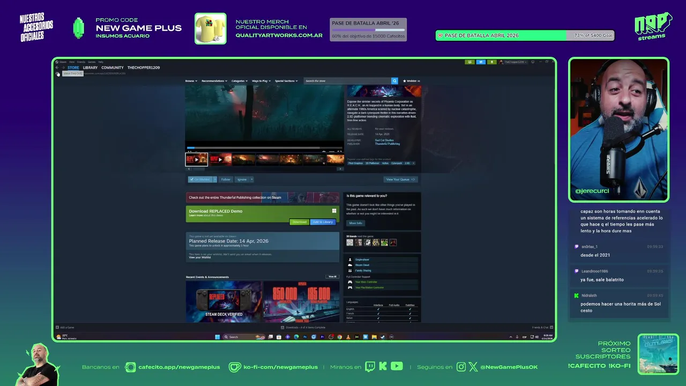Focus the Search the store input field
This screenshot has height=386, width=686.
coord(347,81)
